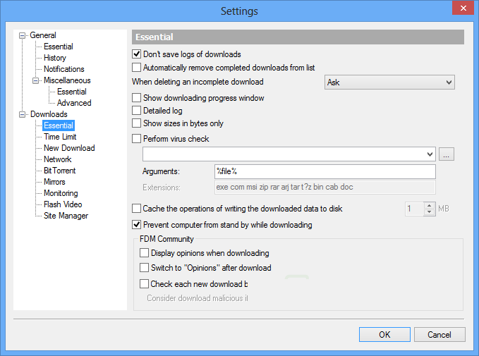The image size is (479, 356).
Task: Collapse the Downloads tree node
Action: (23, 114)
